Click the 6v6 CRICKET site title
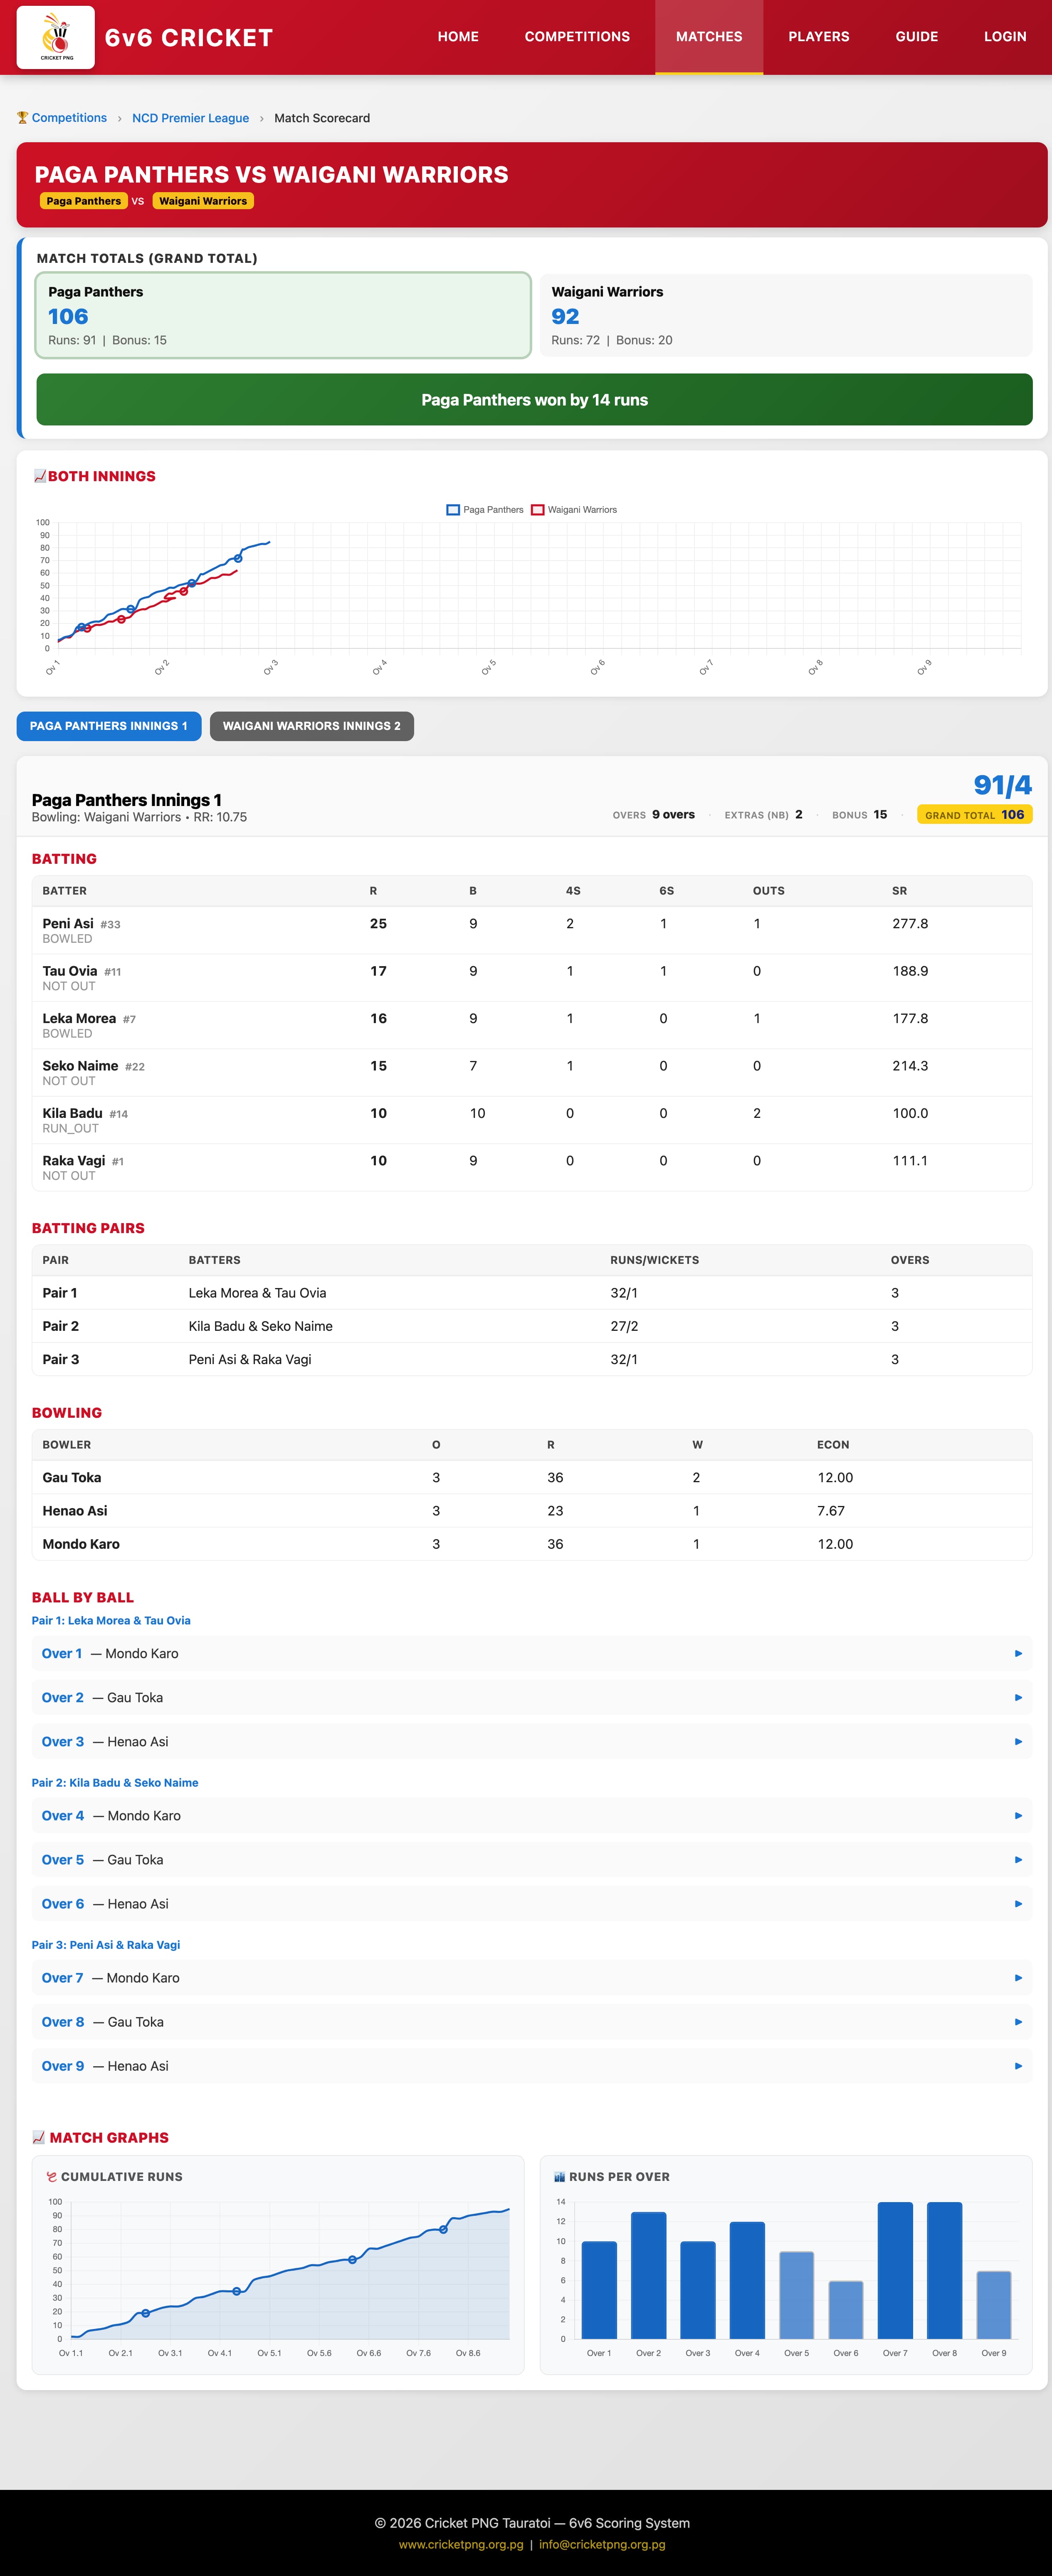Viewport: 1052px width, 2576px height. (189, 38)
